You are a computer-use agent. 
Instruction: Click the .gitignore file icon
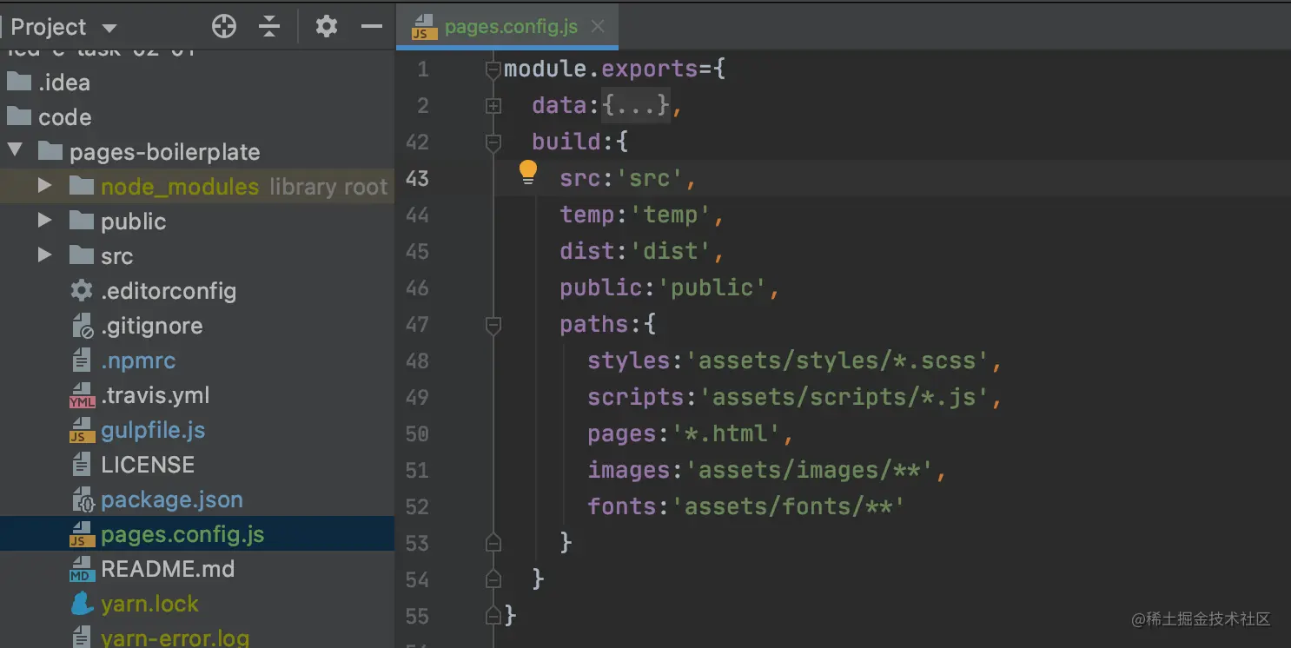click(x=82, y=327)
